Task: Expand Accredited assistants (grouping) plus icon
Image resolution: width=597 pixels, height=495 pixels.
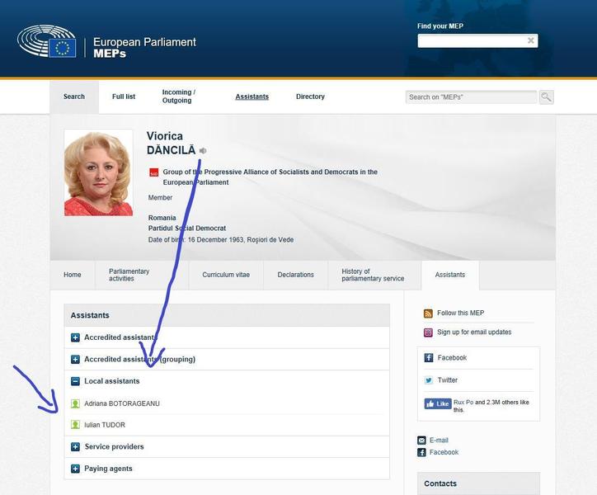Action: [x=75, y=360]
